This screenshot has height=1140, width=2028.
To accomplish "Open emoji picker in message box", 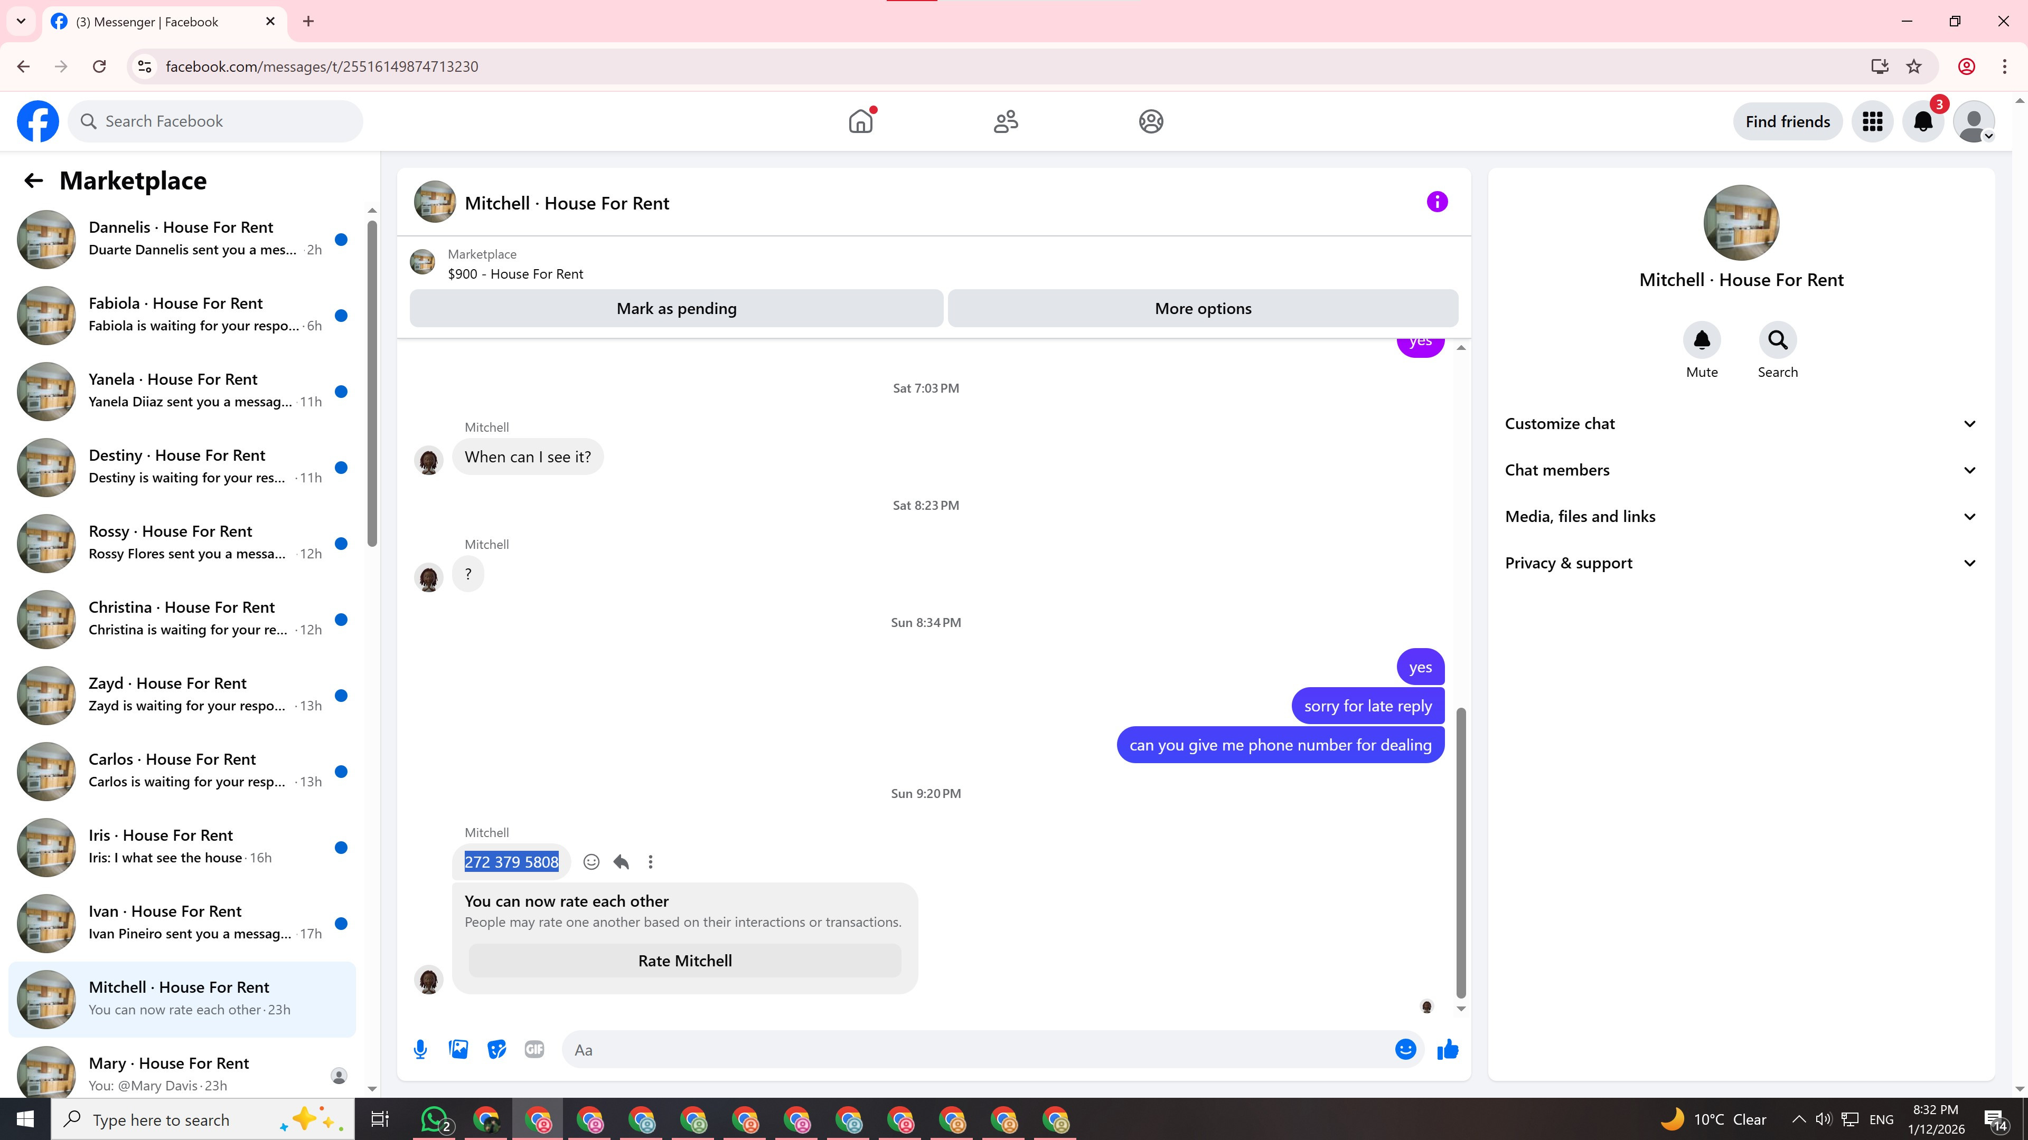I will point(1405,1050).
